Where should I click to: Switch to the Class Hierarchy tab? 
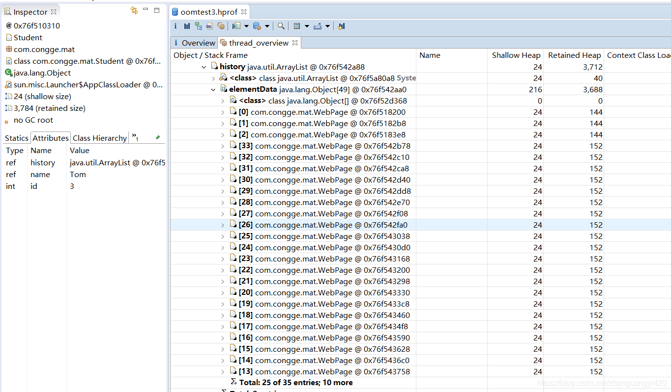click(x=99, y=138)
